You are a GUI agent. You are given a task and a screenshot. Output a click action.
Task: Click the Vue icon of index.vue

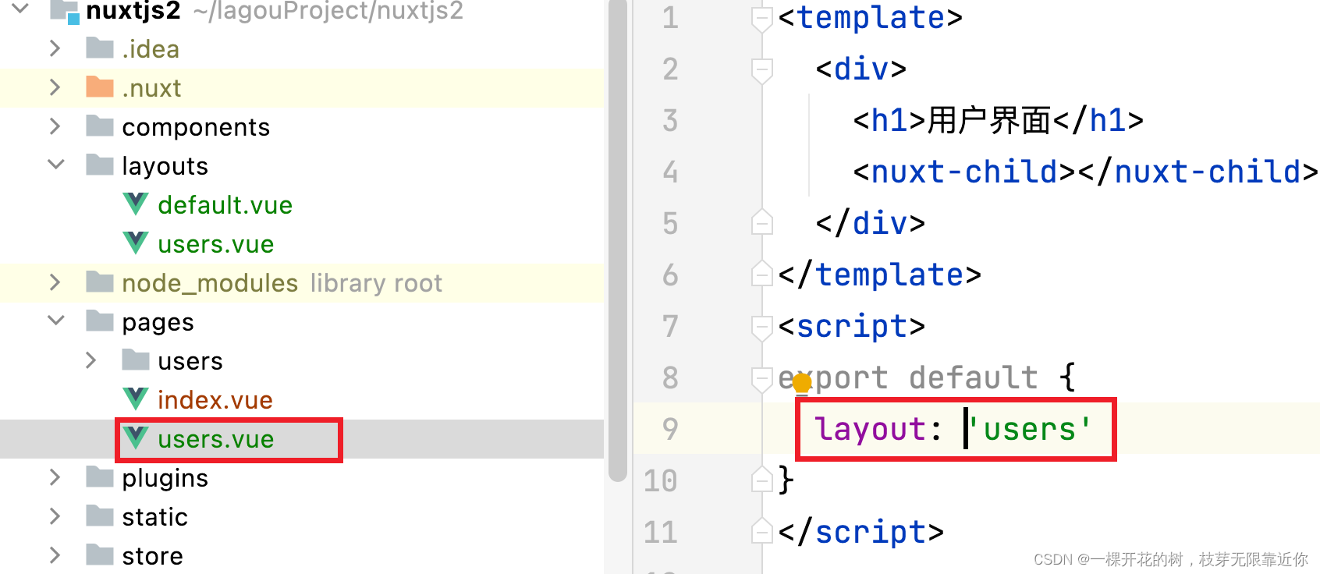136,399
